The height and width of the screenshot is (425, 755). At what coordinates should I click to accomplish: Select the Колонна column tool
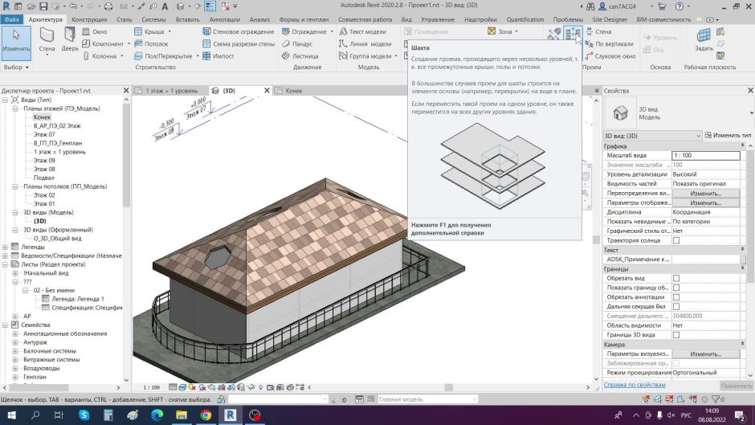[103, 56]
